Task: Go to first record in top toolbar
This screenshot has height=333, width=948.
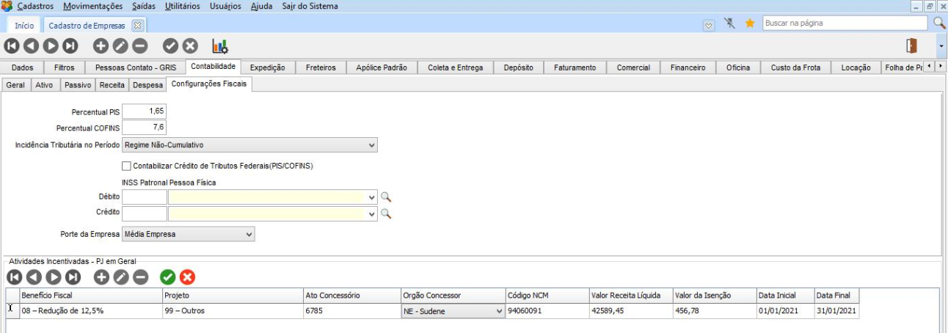Action: (x=11, y=45)
